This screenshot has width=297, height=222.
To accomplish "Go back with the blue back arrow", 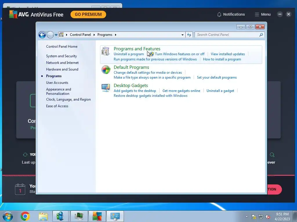I will coord(42,35).
